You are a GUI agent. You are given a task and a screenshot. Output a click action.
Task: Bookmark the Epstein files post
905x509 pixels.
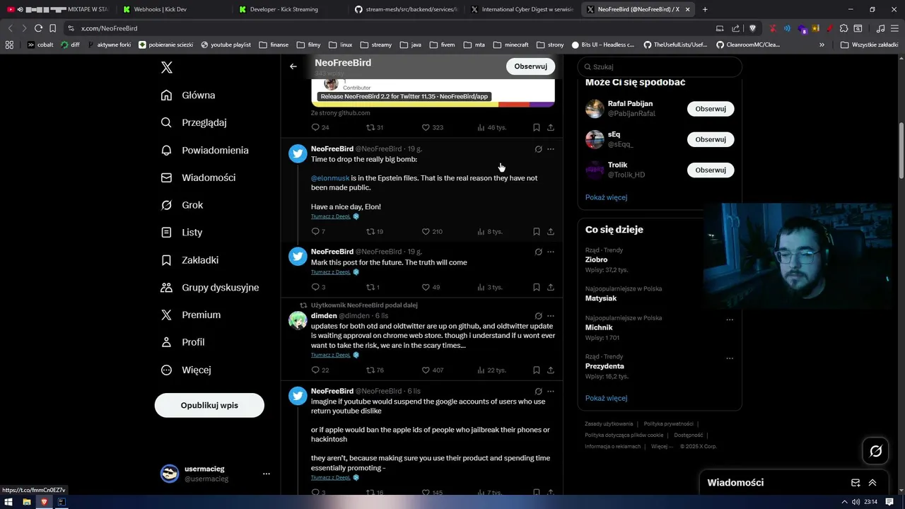[x=536, y=231]
